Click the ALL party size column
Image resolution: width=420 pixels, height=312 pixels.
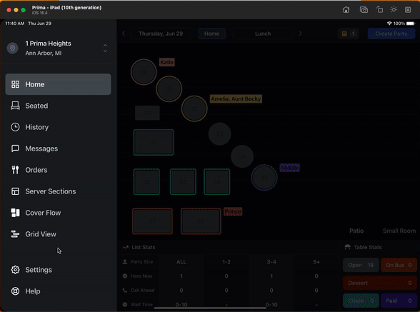tap(181, 262)
